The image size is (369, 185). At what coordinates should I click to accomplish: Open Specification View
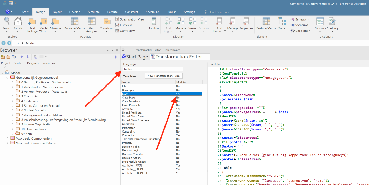click(x=130, y=19)
